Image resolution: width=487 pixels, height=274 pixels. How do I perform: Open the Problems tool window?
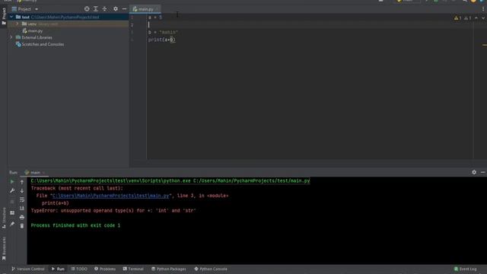[x=105, y=269]
